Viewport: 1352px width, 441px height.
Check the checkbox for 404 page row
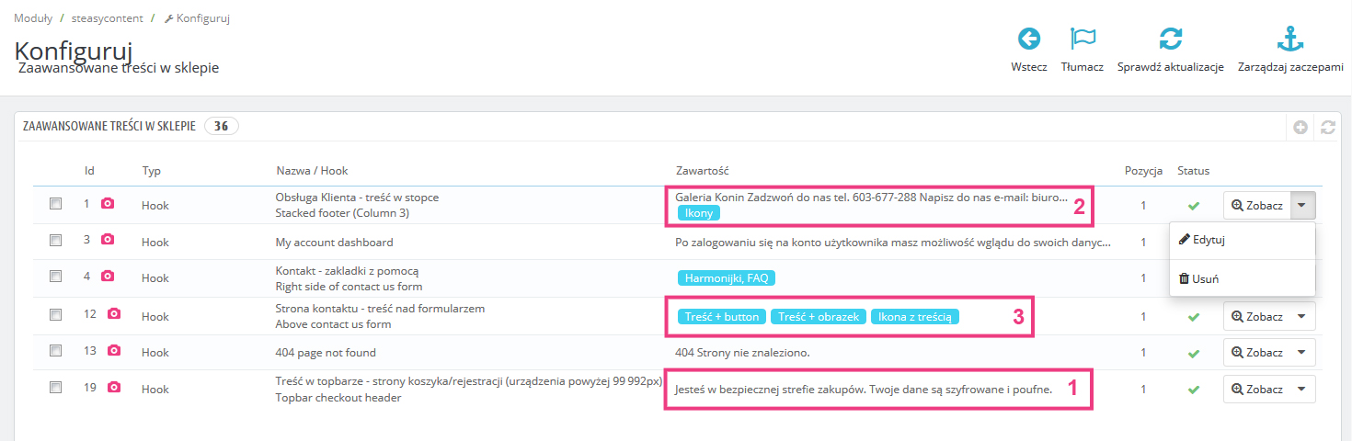56,352
